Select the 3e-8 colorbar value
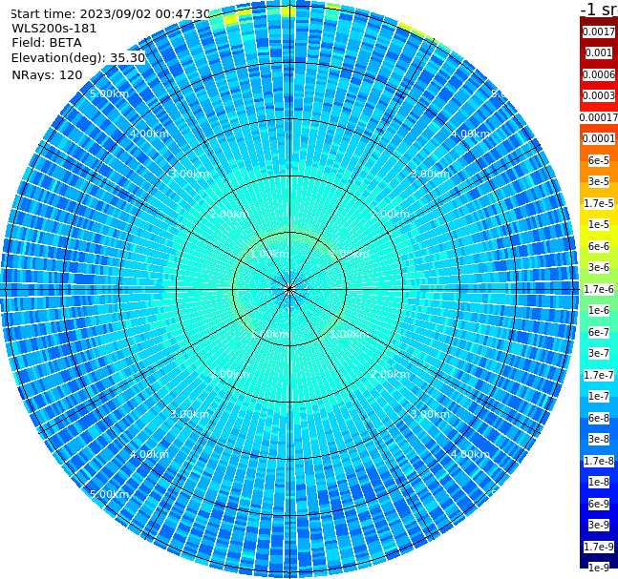This screenshot has height=579, width=618. 599,439
